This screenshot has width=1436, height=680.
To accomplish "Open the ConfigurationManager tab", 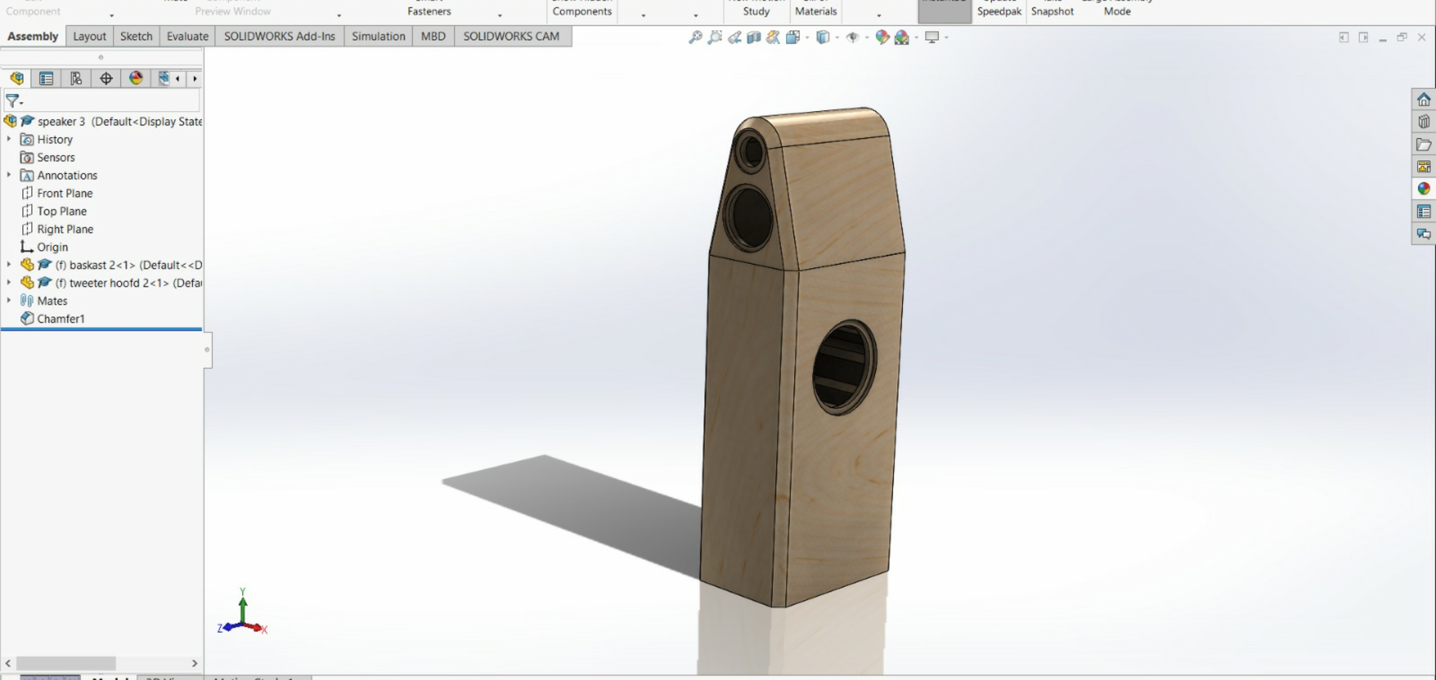I will (76, 78).
